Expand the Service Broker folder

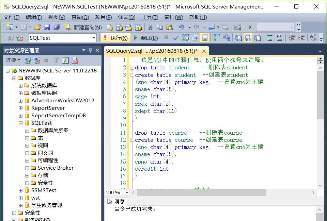(x=27, y=168)
